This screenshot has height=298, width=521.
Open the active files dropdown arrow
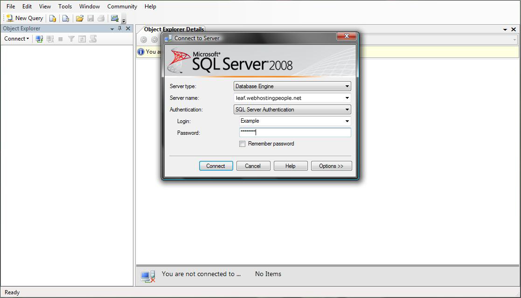505,29
